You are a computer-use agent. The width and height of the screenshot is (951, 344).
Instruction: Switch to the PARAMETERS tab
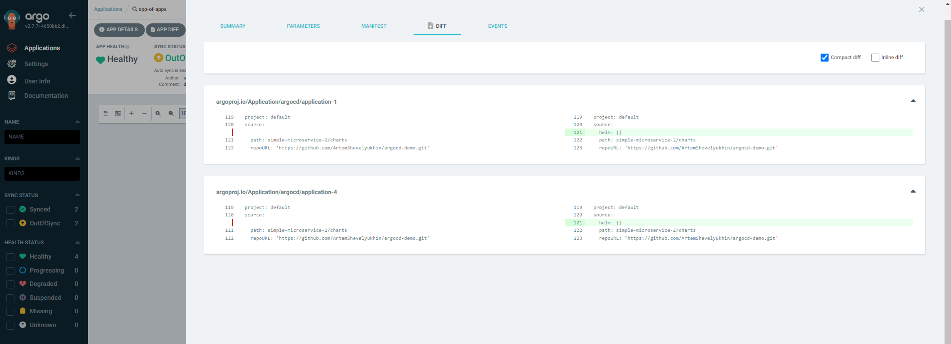coord(304,26)
